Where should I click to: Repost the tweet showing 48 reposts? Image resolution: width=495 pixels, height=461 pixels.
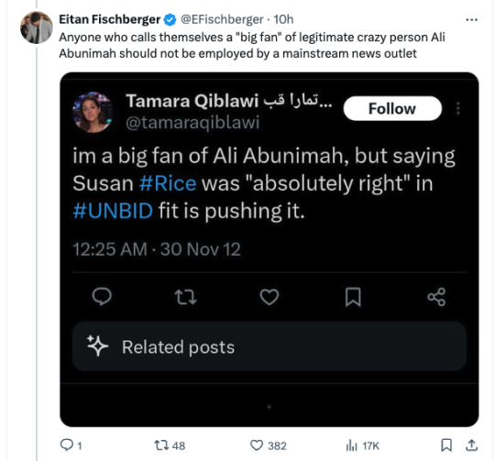click(170, 445)
